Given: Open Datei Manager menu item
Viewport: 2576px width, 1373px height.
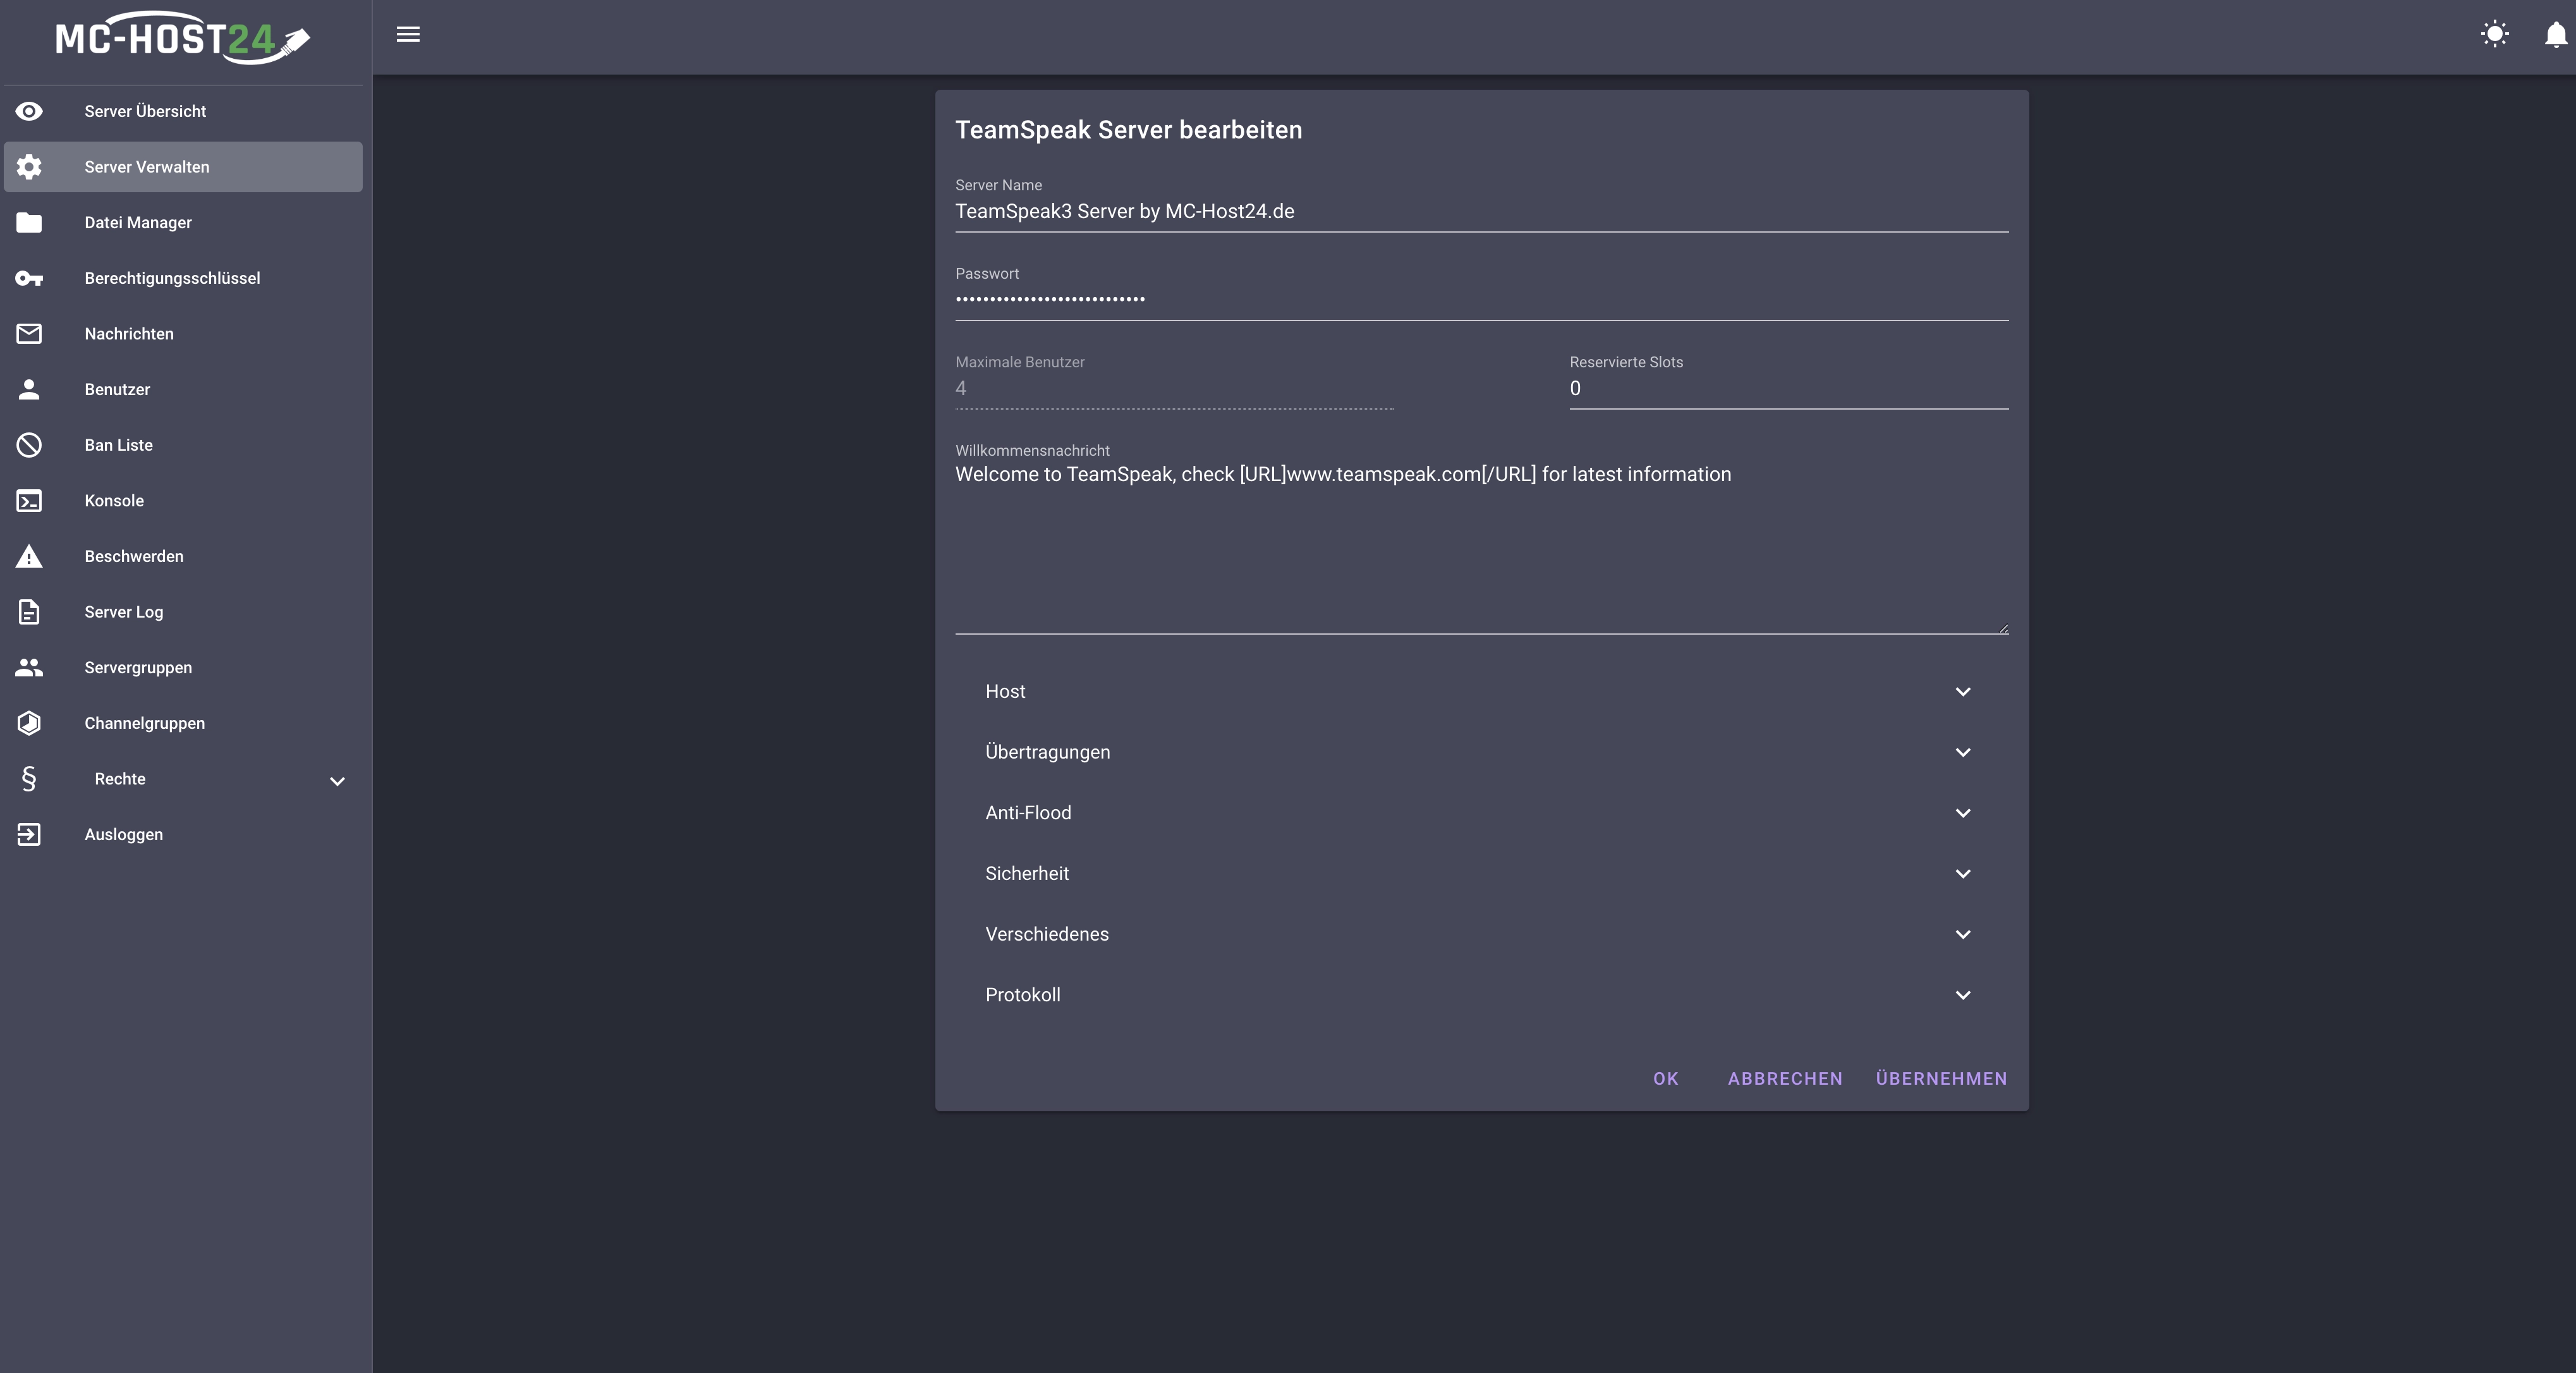Looking at the screenshot, I should pos(183,222).
